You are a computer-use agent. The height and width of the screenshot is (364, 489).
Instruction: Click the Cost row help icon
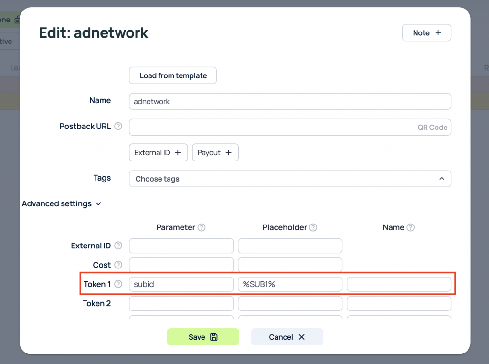coord(118,265)
